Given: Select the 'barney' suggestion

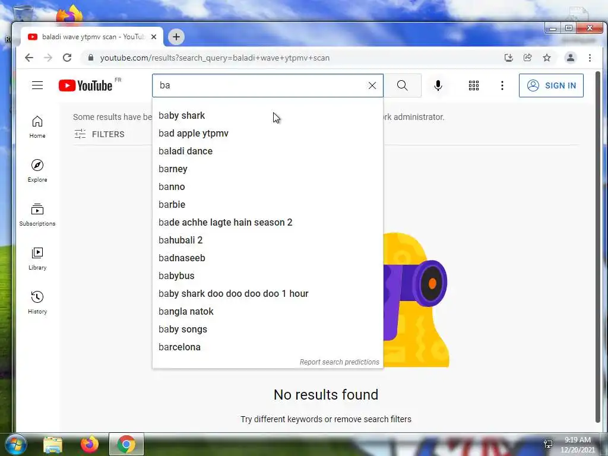Looking at the screenshot, I should (268, 169).
